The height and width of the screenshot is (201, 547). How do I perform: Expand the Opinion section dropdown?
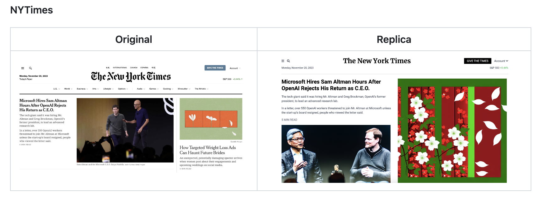(x=123, y=89)
